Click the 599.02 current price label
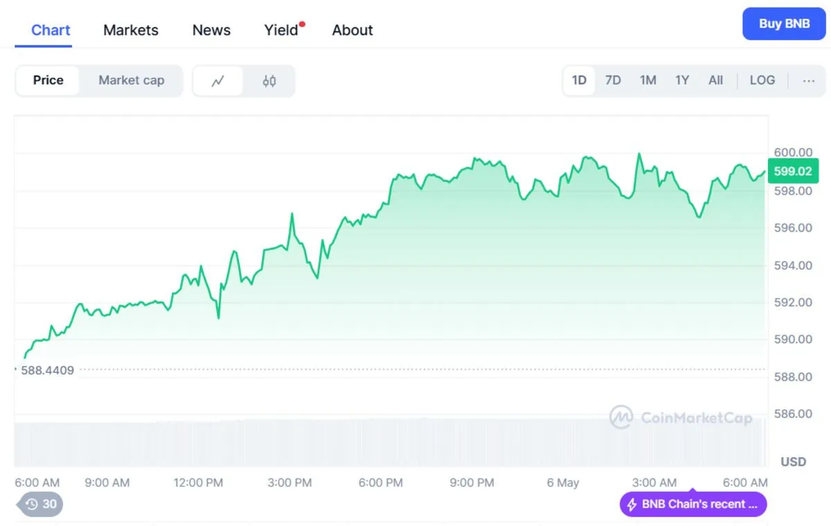Screen dimensions: 831x526 tap(793, 170)
